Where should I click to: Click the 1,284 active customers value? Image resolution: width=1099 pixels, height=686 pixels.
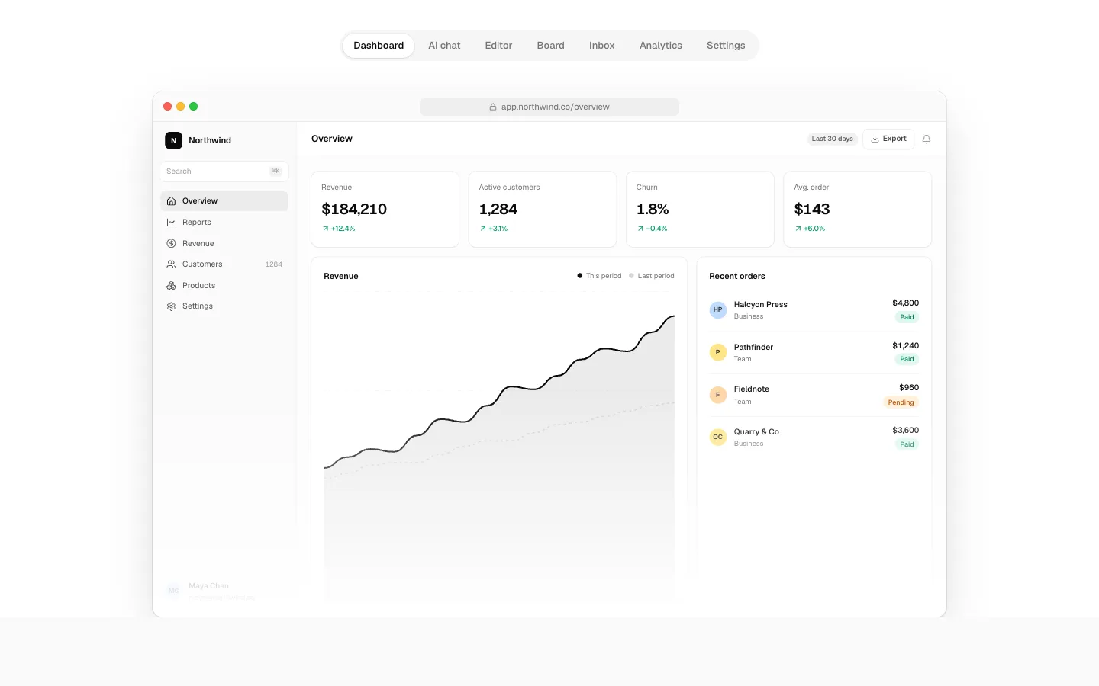[x=498, y=209]
